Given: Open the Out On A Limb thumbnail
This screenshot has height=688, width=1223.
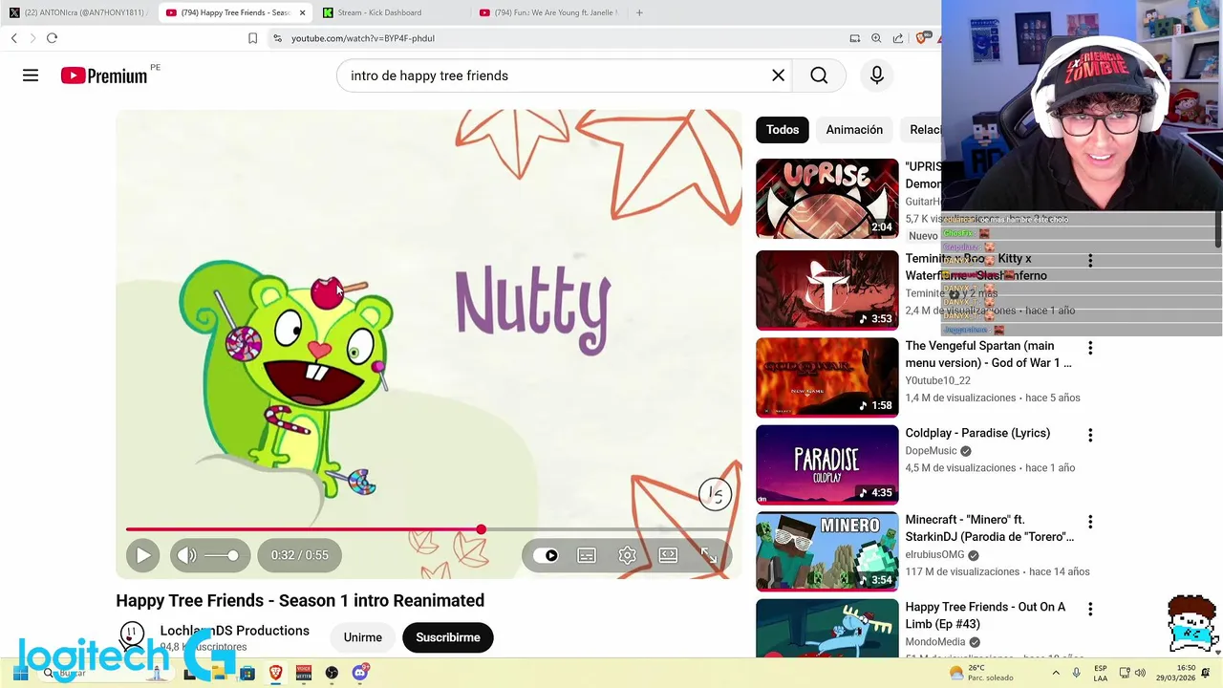Looking at the screenshot, I should 827,628.
